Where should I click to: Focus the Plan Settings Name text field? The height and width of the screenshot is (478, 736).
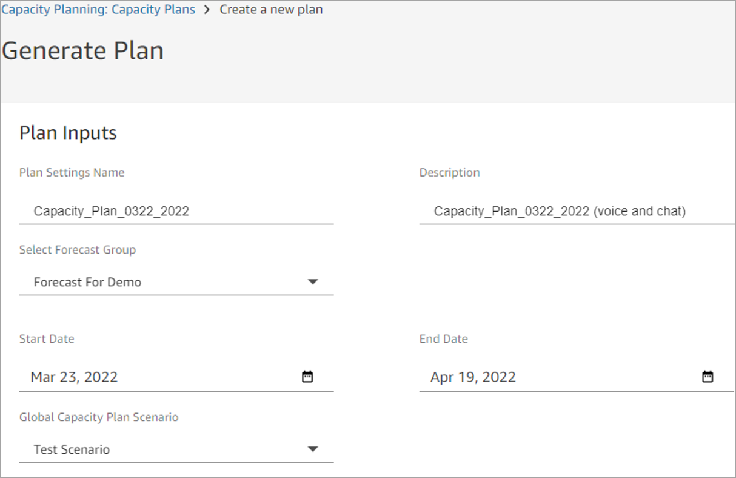176,211
